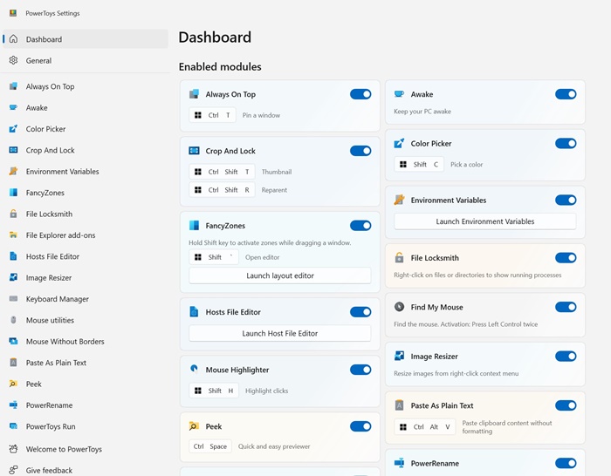Select the General menu item
This screenshot has height=476, width=611.
[x=38, y=61]
